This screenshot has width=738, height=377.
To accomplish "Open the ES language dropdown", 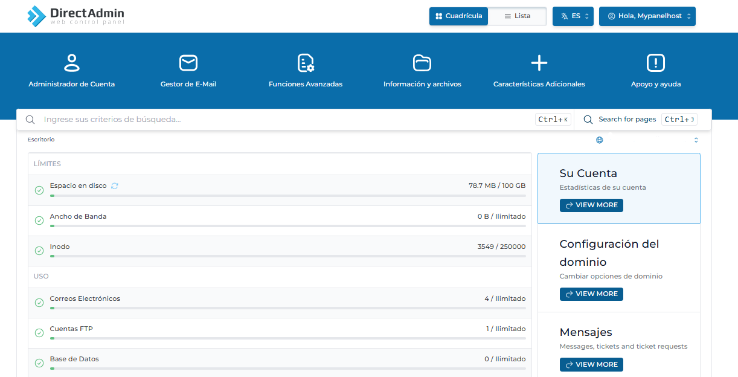I will (573, 16).
